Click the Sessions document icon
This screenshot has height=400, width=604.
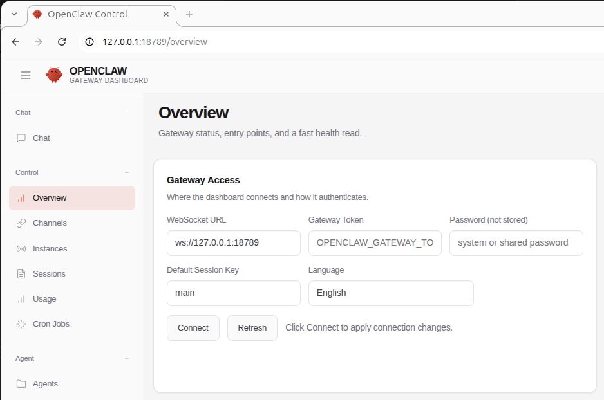tap(21, 274)
